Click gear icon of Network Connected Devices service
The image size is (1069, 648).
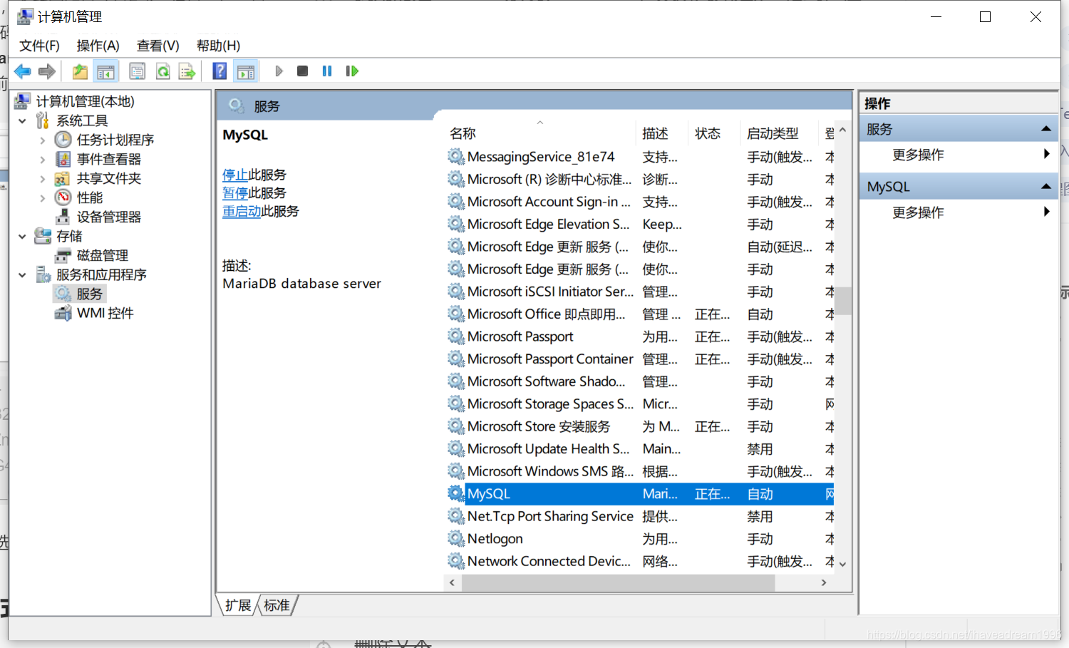[456, 561]
